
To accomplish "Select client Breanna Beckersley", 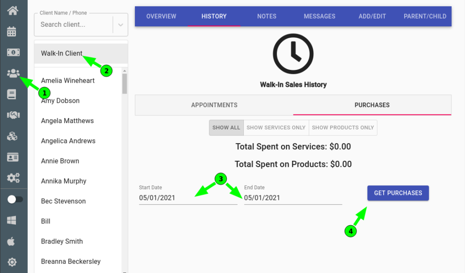I will 78,262.
